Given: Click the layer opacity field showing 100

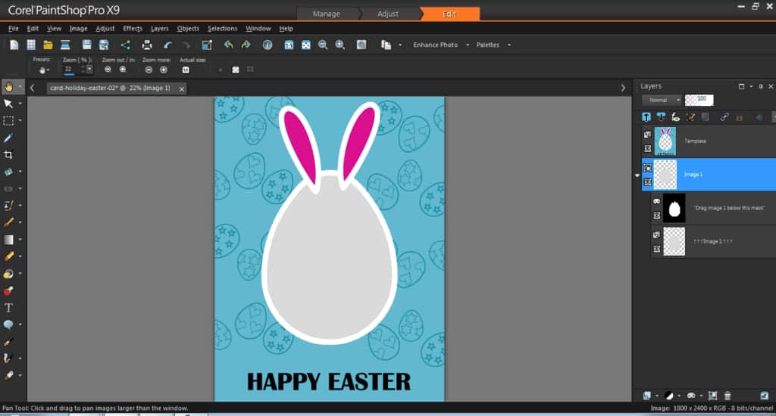Looking at the screenshot, I should click(699, 100).
